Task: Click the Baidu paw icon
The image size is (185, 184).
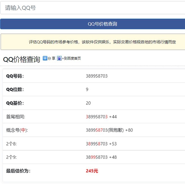Action: click(x=59, y=58)
